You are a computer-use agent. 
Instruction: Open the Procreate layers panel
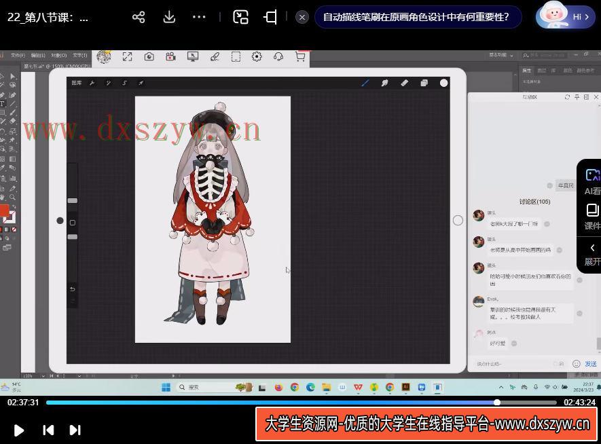pos(424,83)
